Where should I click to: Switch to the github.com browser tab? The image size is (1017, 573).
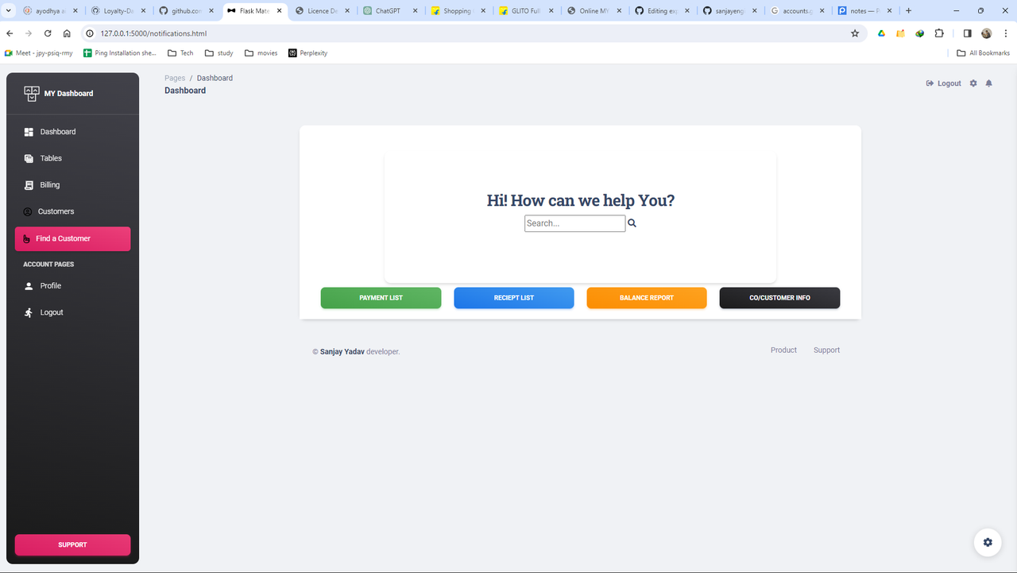point(181,10)
